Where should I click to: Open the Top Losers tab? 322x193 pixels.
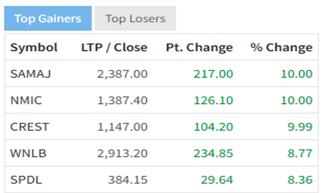pos(135,18)
